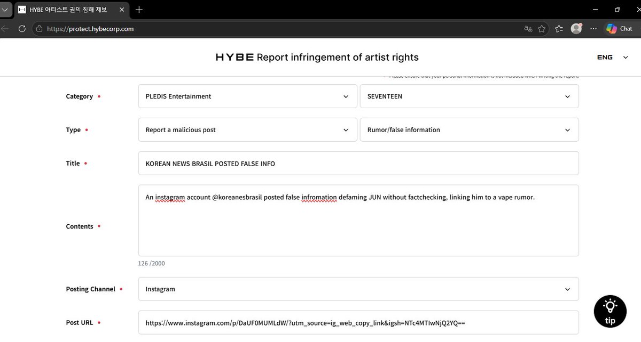Open the Rumor/false information dropdown
The height and width of the screenshot is (342, 641).
pyautogui.click(x=469, y=130)
